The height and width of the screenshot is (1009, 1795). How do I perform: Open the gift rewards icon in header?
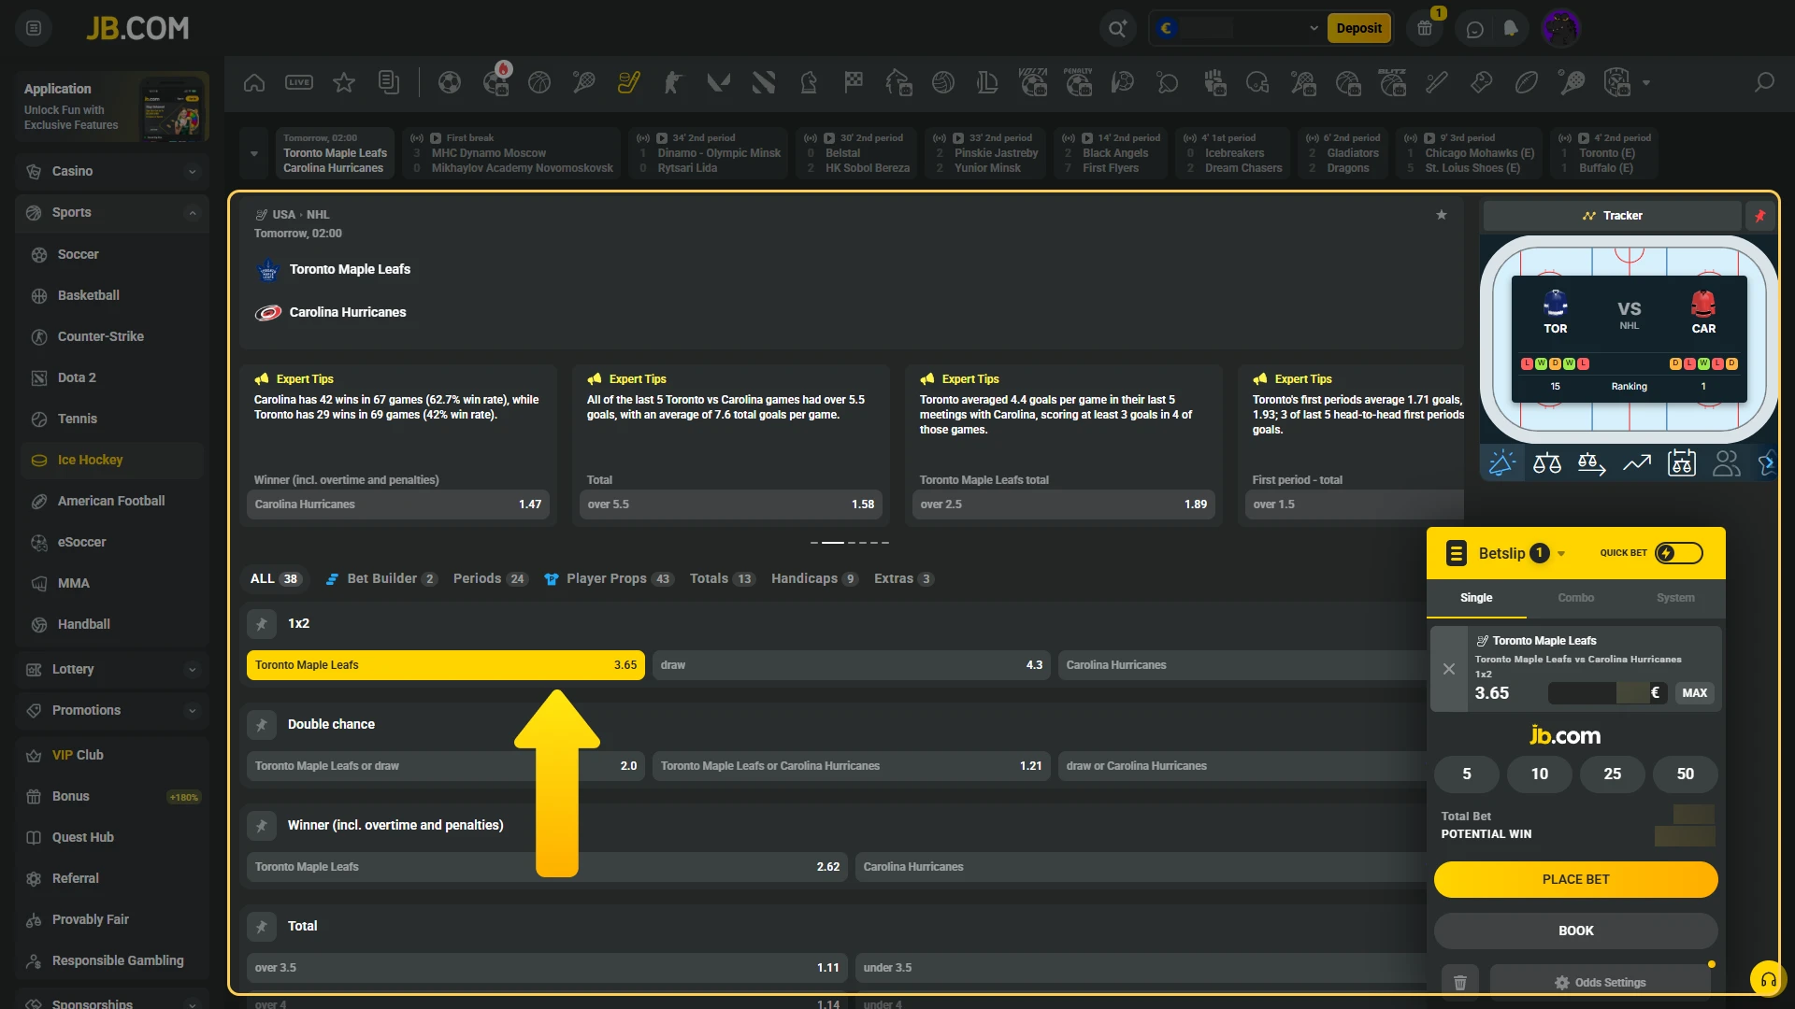(x=1425, y=28)
